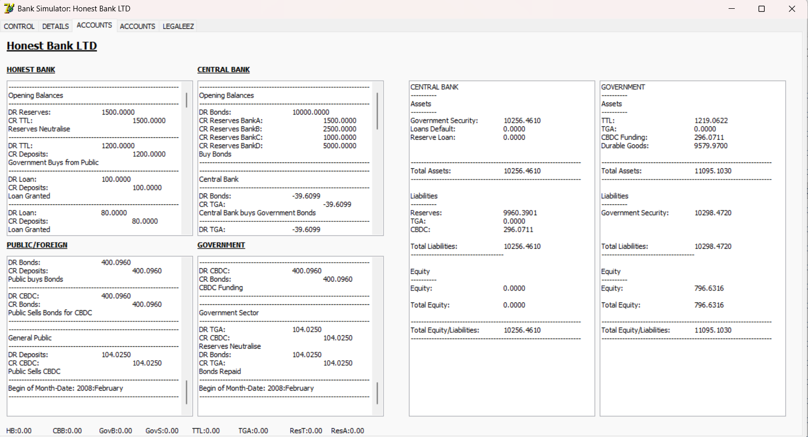Select the TGA:0.00 status bar entry
Image resolution: width=808 pixels, height=437 pixels.
point(253,431)
